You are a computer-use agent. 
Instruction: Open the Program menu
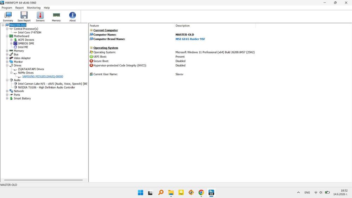tap(7, 8)
